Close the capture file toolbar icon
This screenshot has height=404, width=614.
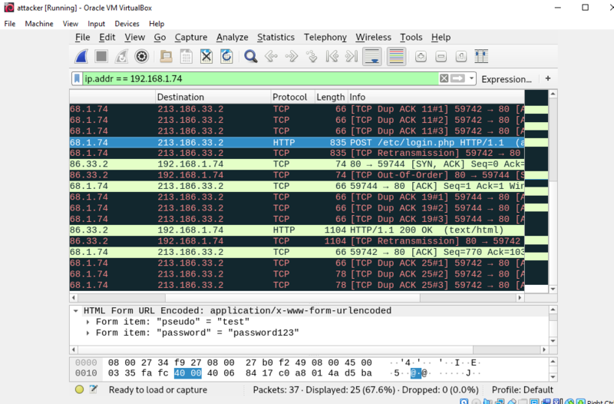(x=206, y=56)
